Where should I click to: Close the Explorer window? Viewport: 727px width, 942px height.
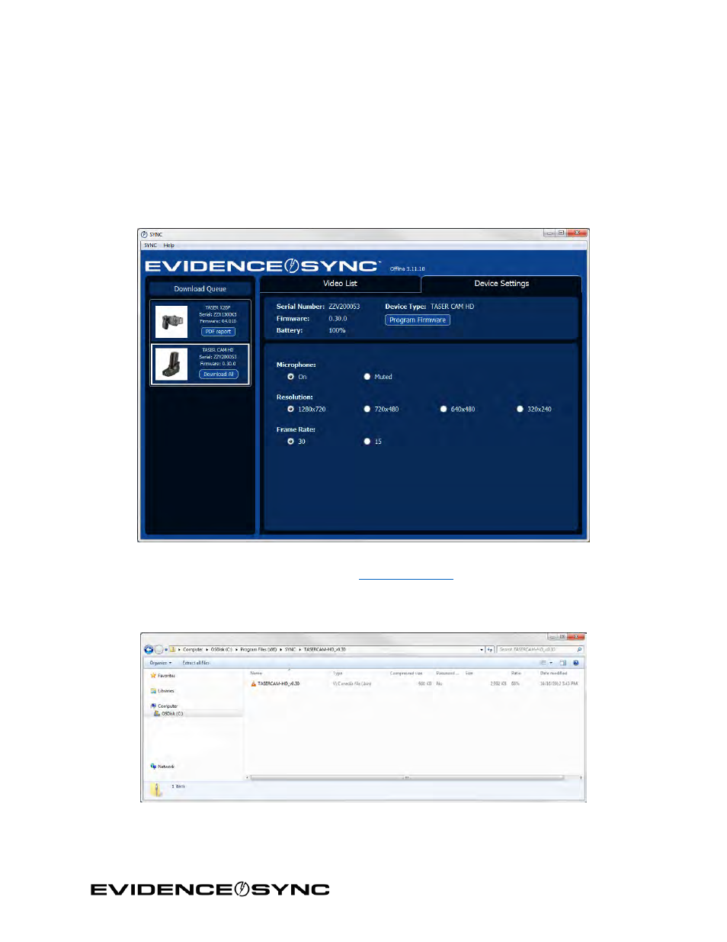(575, 637)
